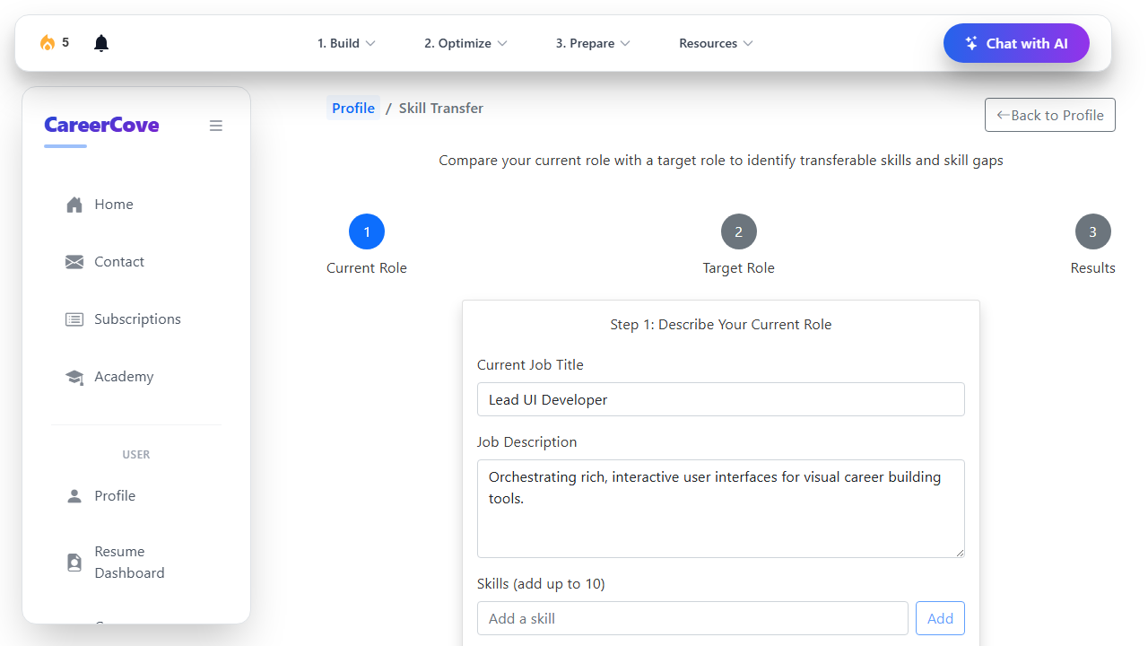Image resolution: width=1148 pixels, height=646 pixels.
Task: Collapse sidebar with hamburger icon
Action: point(216,126)
